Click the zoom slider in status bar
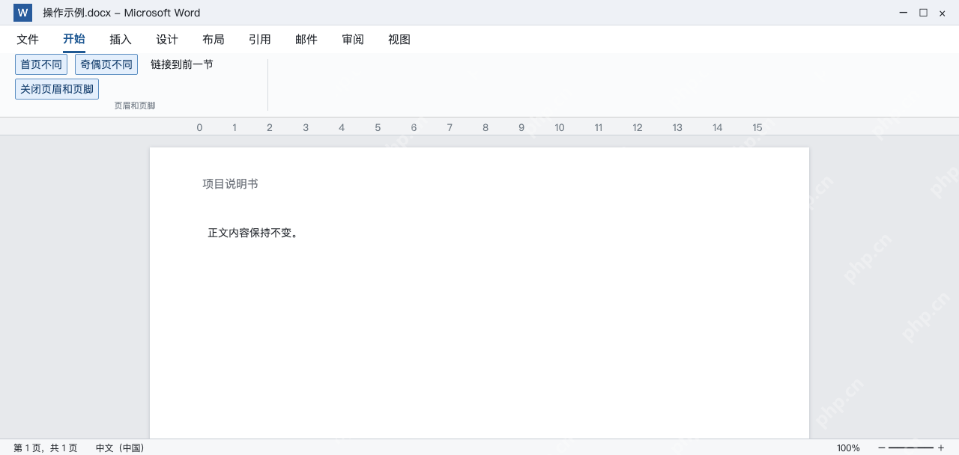Screen dimensions: 959x455 click(911, 448)
